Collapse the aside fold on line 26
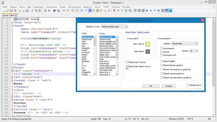Image resolution: width=217 pixels, height=122 pixels. pyautogui.click(x=13, y=100)
